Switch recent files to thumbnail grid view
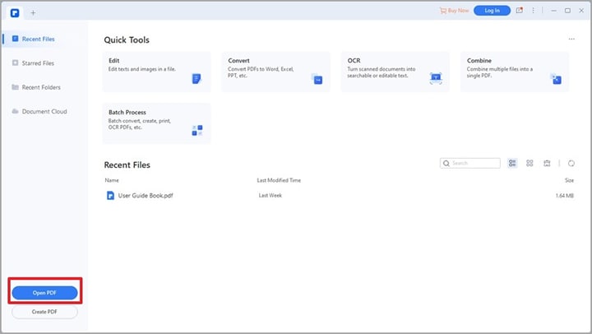Viewport: 592px width, 334px height. [530, 164]
